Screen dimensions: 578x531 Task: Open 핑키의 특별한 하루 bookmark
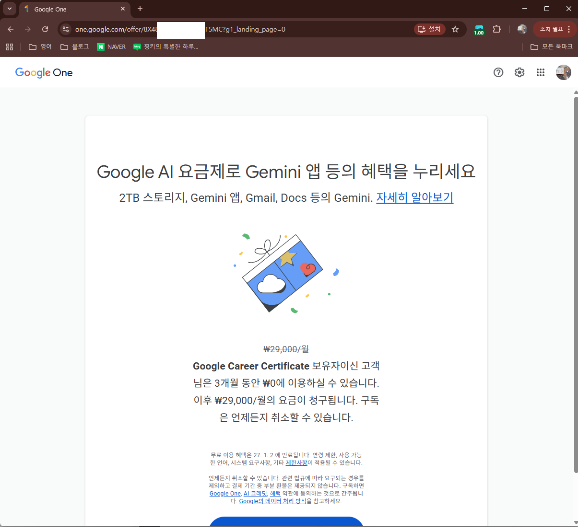[x=166, y=46]
